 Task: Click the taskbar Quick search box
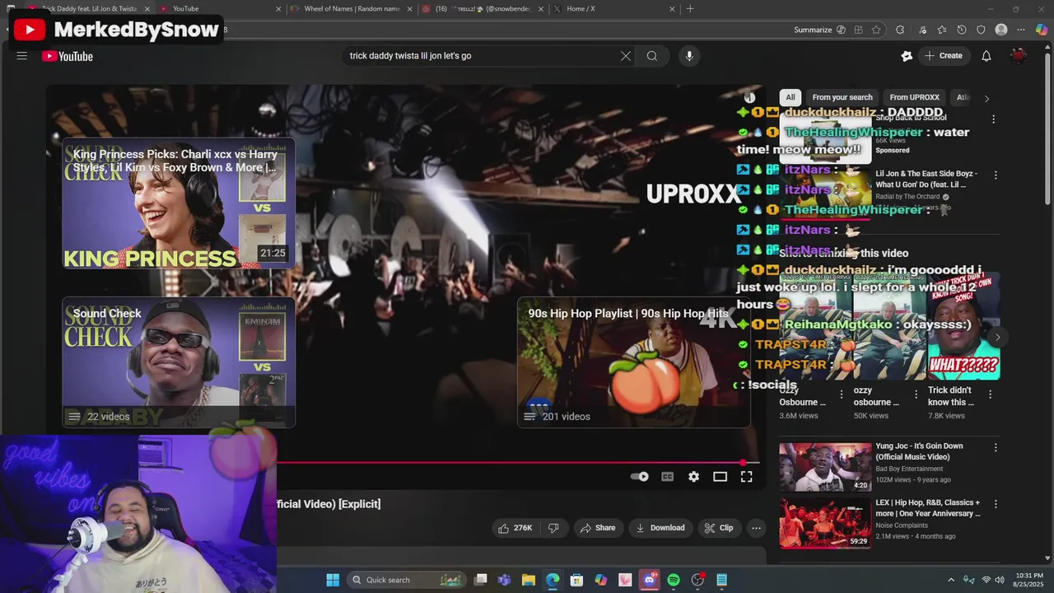[x=408, y=580]
